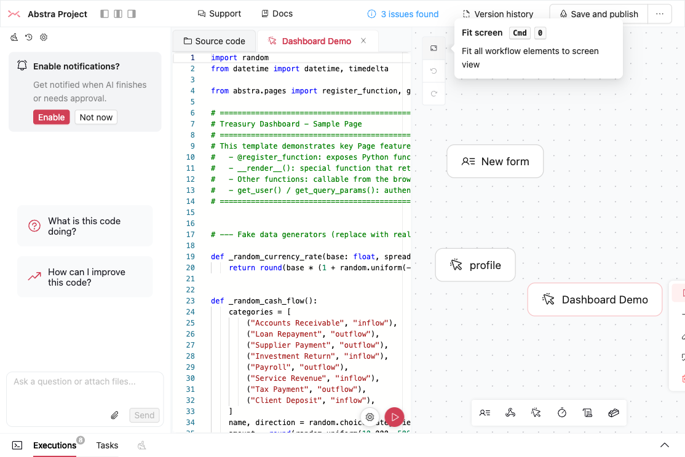Toggle the split panel layout view
The height and width of the screenshot is (457, 685).
pyautogui.click(x=117, y=13)
